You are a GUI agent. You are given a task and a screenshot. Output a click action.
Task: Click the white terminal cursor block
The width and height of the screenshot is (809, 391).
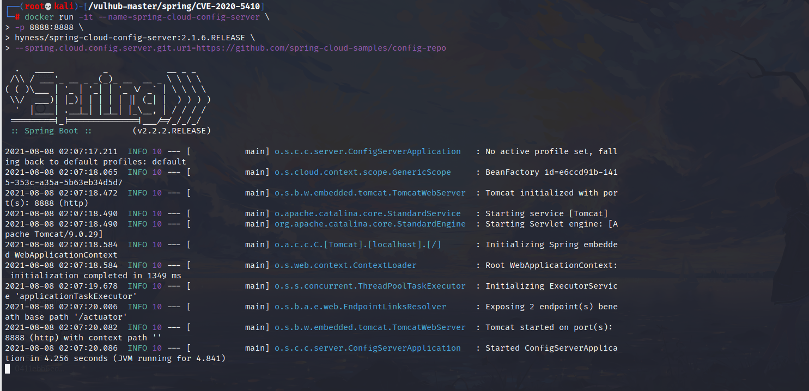click(x=7, y=369)
